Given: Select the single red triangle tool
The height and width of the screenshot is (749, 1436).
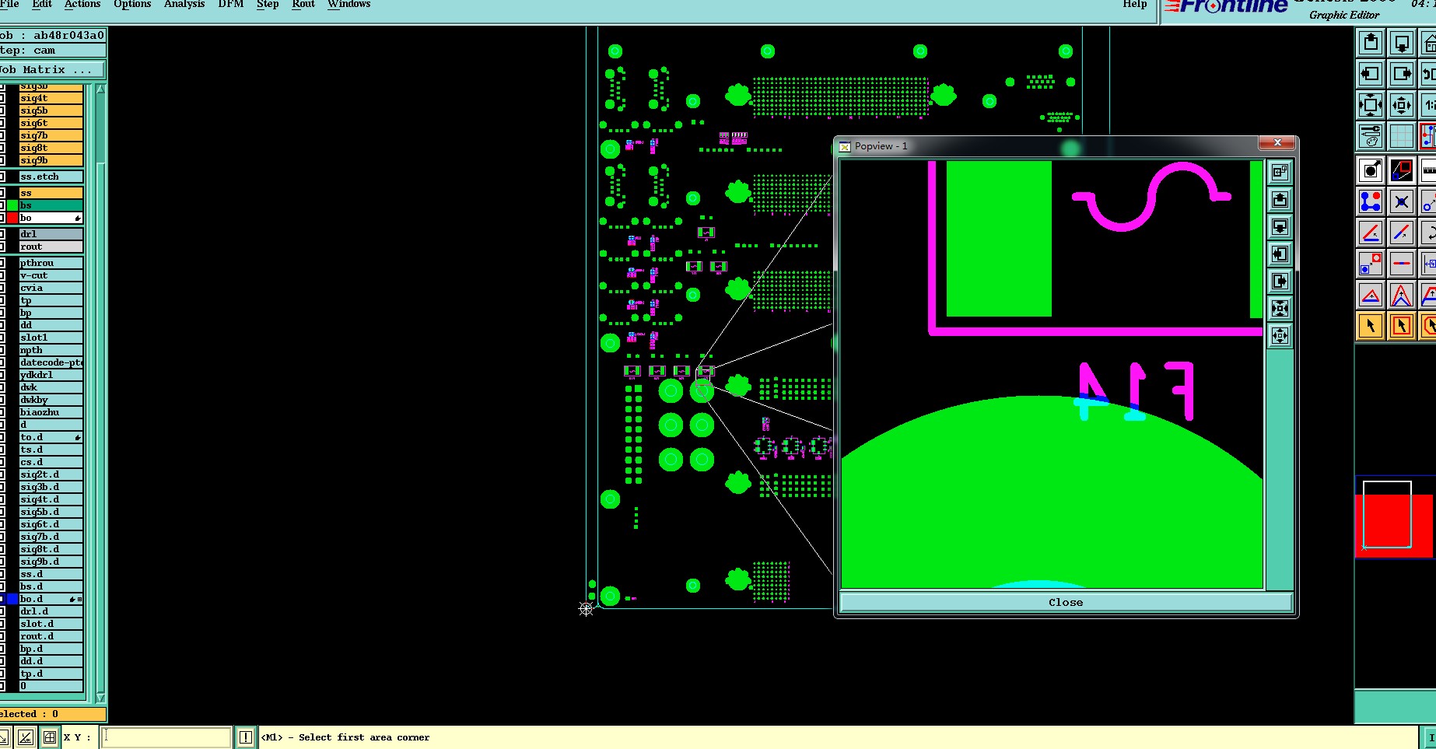Looking at the screenshot, I should [1371, 295].
